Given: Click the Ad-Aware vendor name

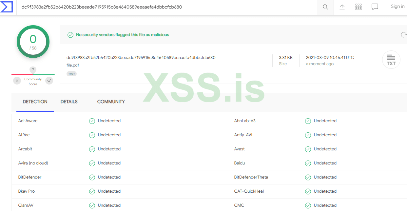Looking at the screenshot, I should [28, 121].
